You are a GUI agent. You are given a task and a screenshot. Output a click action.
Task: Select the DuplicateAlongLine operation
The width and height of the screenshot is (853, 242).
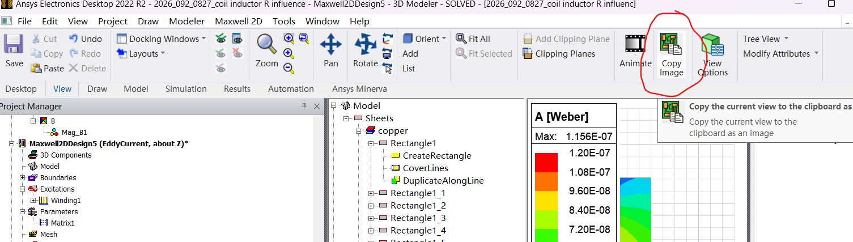pos(443,181)
